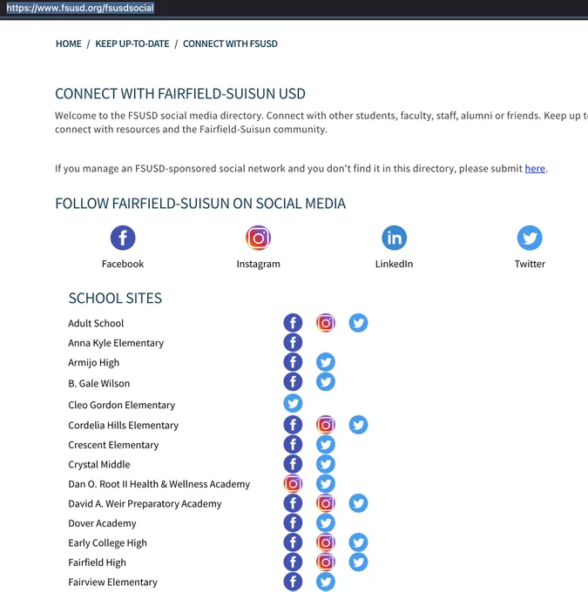Open Cordelia Hills Elementary's Facebook icon

tap(293, 425)
